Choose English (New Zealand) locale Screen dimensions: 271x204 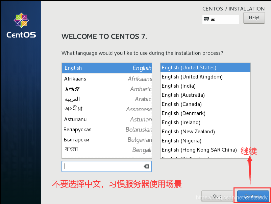tap(205, 132)
